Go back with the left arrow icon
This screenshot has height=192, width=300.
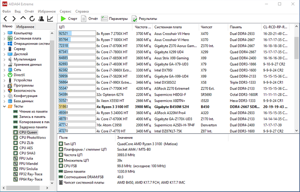coord(5,19)
